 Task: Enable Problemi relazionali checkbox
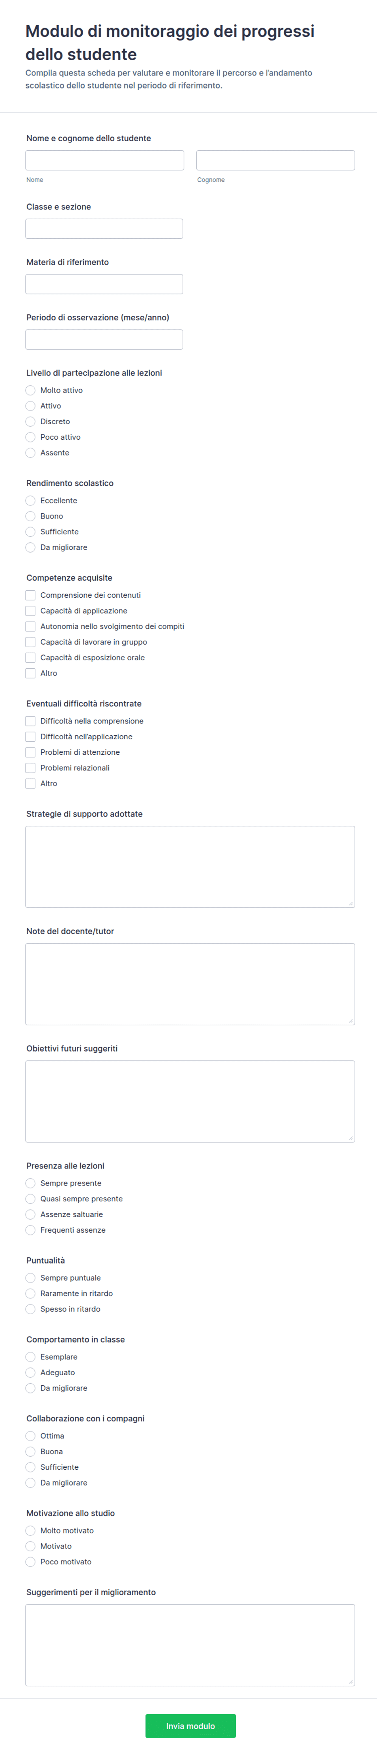coord(31,768)
